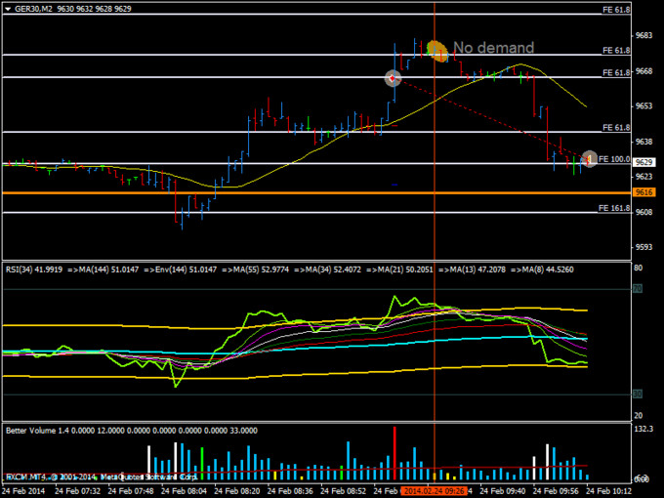This screenshot has width=664, height=498.
Task: Click the 24 Feb 08:04 time label
Action: point(183,490)
